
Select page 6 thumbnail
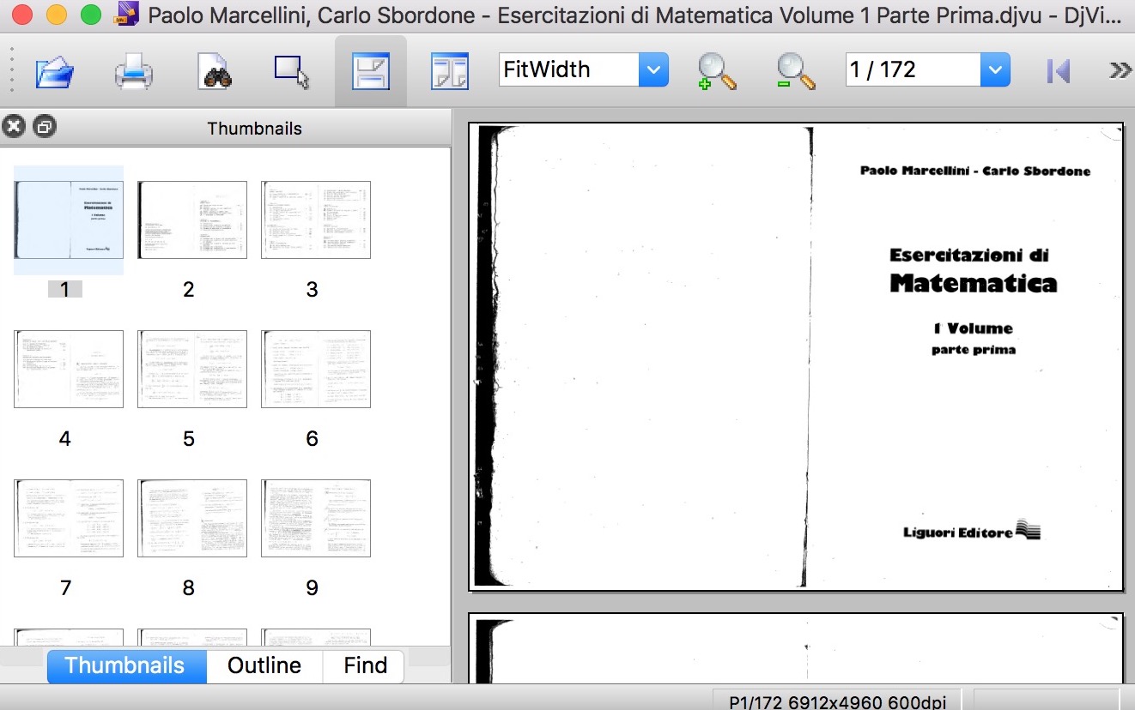tap(315, 370)
